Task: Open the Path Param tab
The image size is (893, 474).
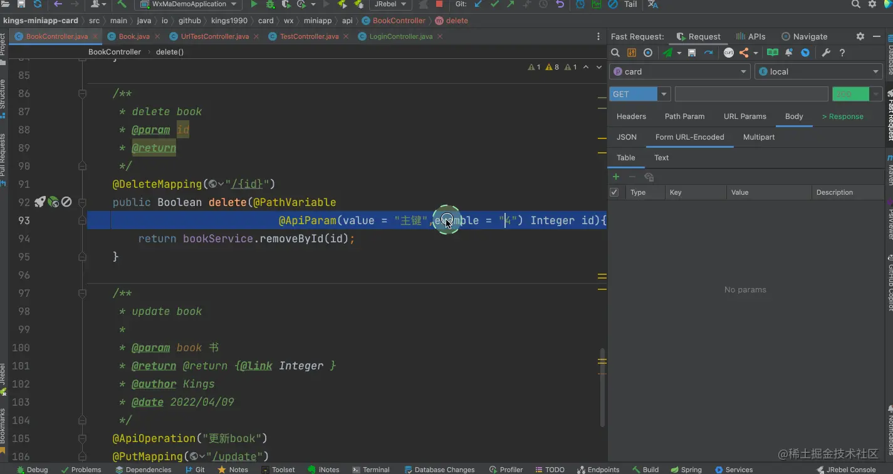Action: click(684, 116)
